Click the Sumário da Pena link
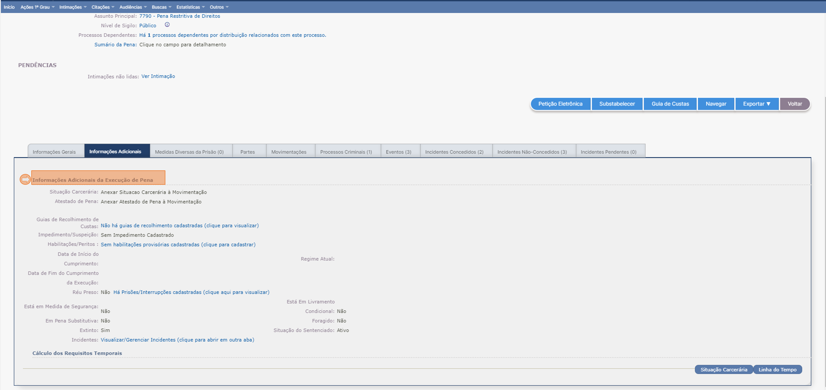Screen dimensions: 826x390 pyautogui.click(x=116, y=45)
